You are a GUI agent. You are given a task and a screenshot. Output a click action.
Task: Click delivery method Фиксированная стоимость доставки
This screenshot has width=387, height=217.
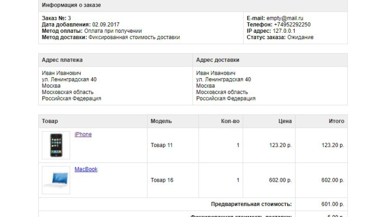click(x=134, y=38)
